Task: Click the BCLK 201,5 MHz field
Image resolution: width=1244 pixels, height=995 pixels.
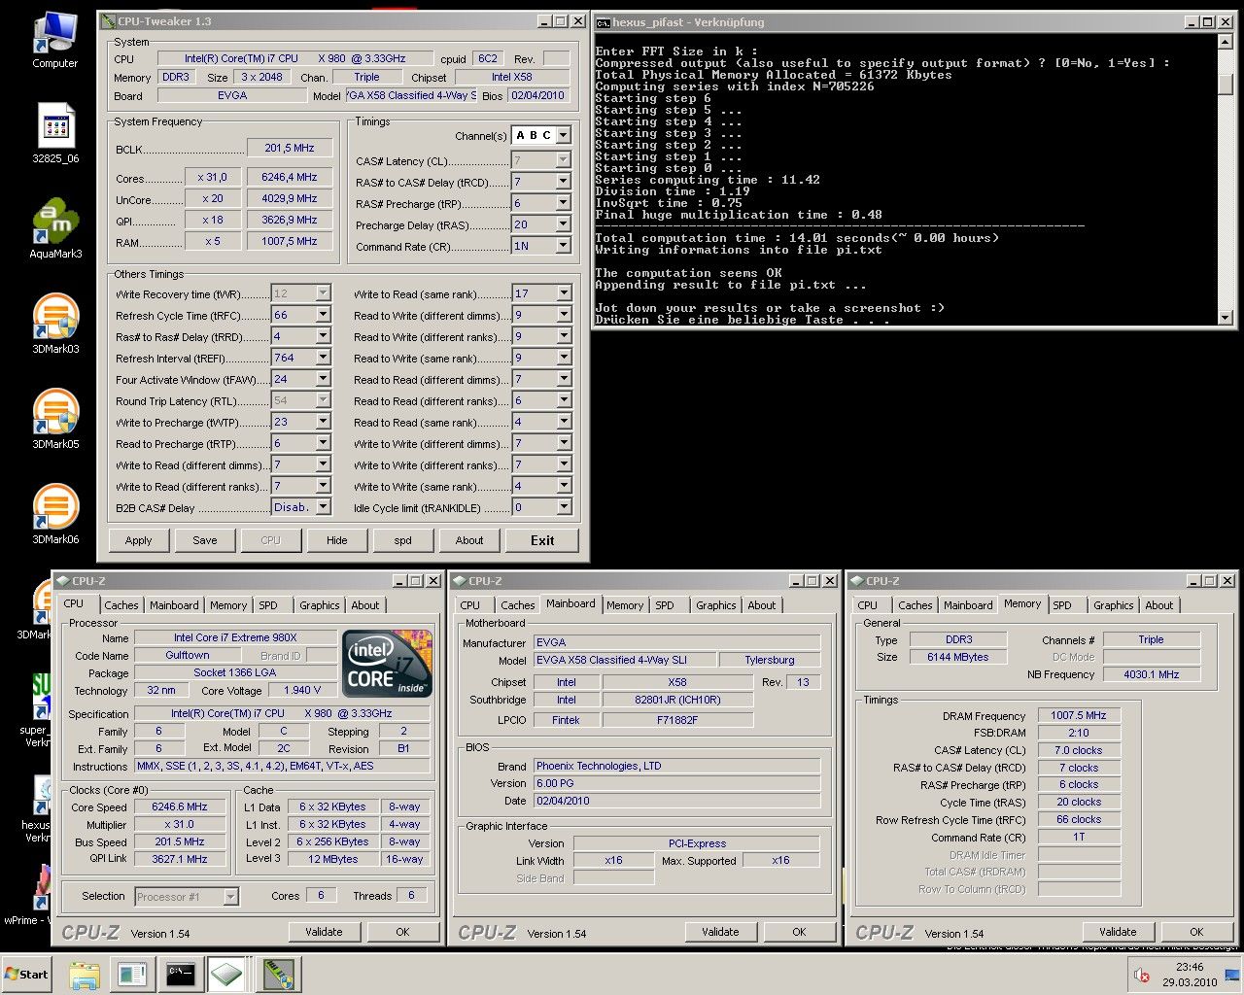Action: pos(290,148)
